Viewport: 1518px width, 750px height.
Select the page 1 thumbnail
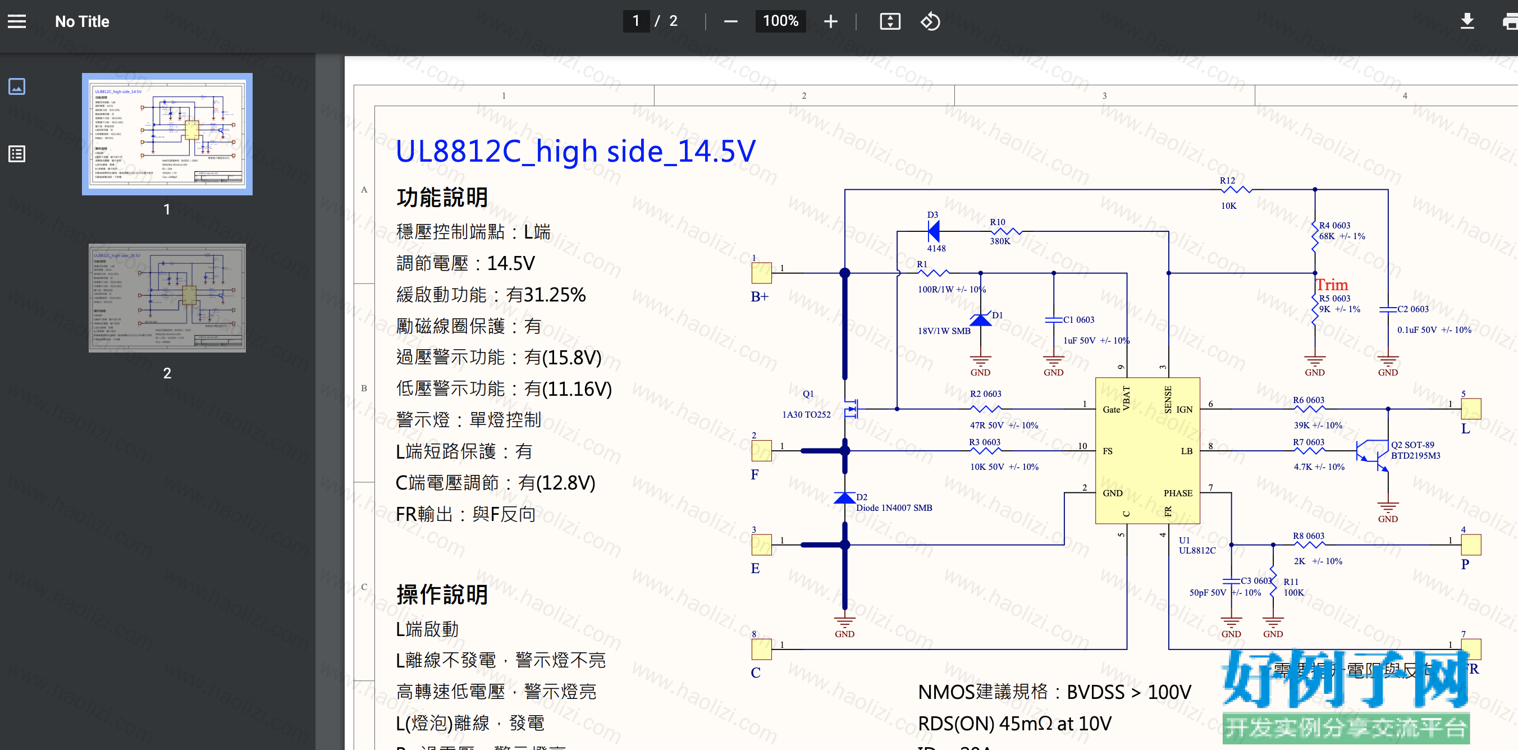[167, 134]
